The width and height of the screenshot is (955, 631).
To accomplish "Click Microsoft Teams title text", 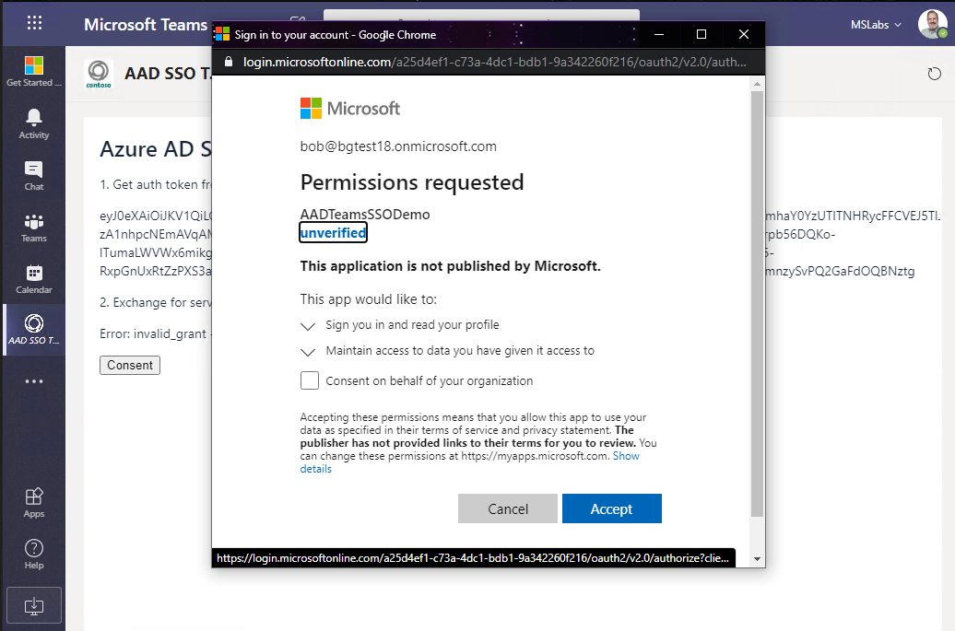I will pos(146,24).
